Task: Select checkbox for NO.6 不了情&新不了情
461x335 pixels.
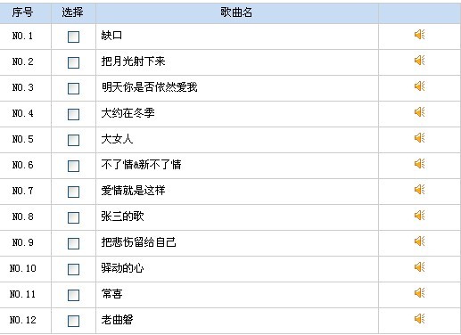Action: click(73, 166)
